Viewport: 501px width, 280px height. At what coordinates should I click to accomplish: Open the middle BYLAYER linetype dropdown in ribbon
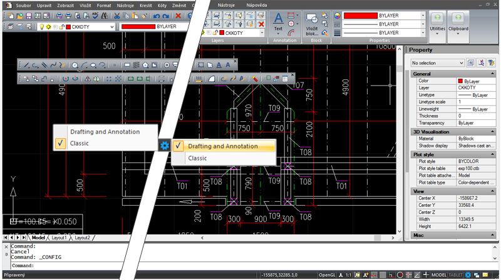[x=423, y=24]
